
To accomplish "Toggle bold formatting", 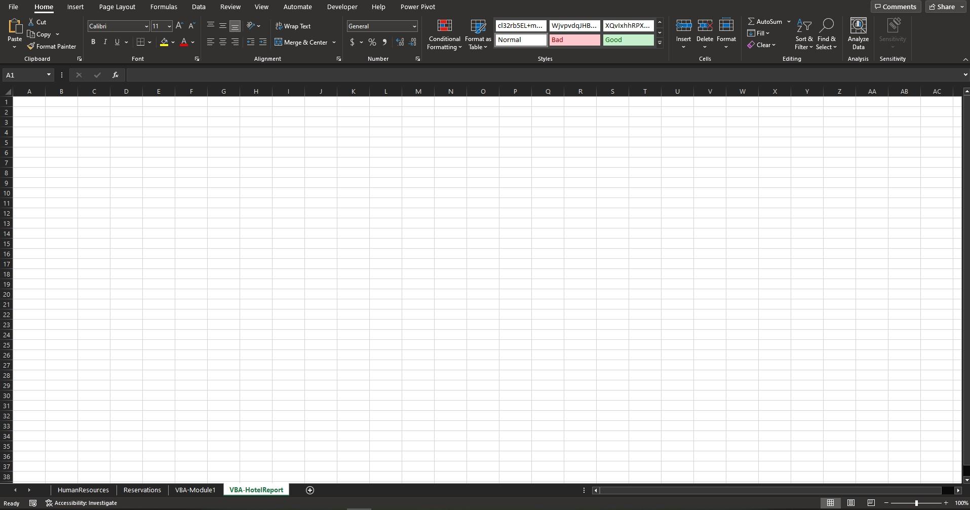I will click(x=93, y=42).
